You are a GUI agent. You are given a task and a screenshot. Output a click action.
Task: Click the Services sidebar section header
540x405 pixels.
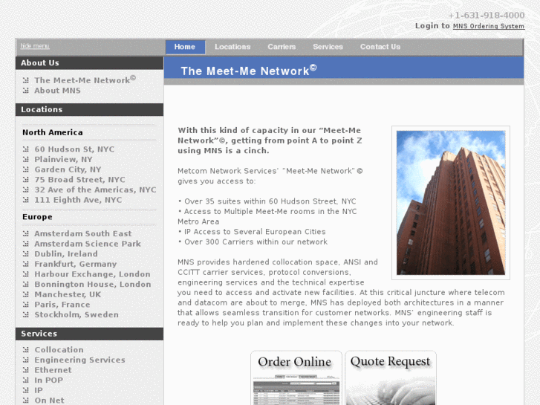(x=90, y=334)
